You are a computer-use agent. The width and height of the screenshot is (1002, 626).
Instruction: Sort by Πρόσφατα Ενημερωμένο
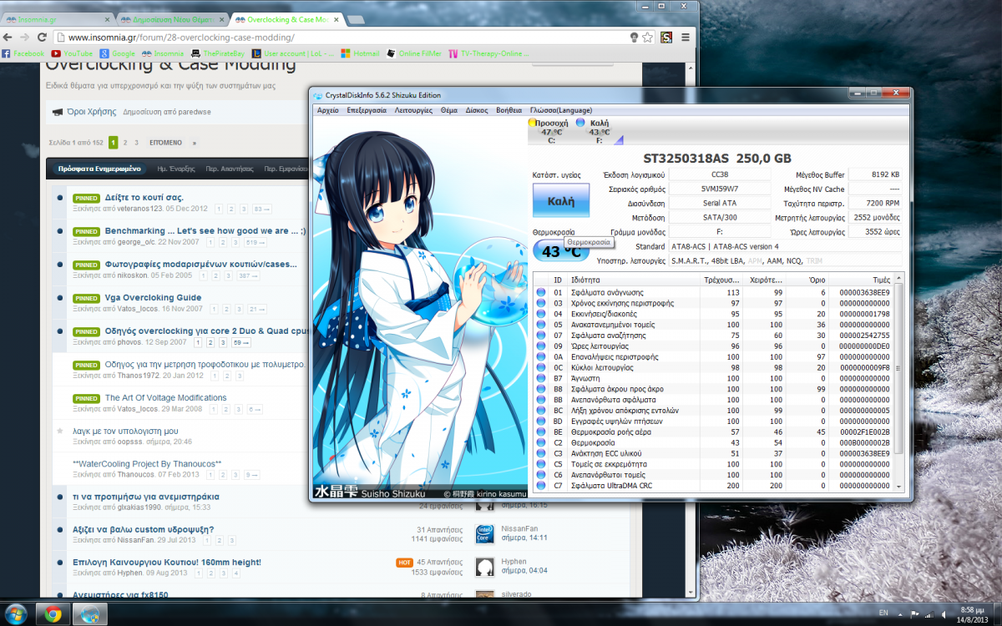point(99,169)
